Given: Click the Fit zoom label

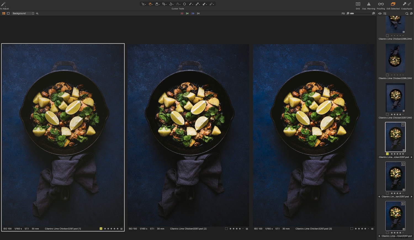Looking at the screenshot, I should point(343,13).
